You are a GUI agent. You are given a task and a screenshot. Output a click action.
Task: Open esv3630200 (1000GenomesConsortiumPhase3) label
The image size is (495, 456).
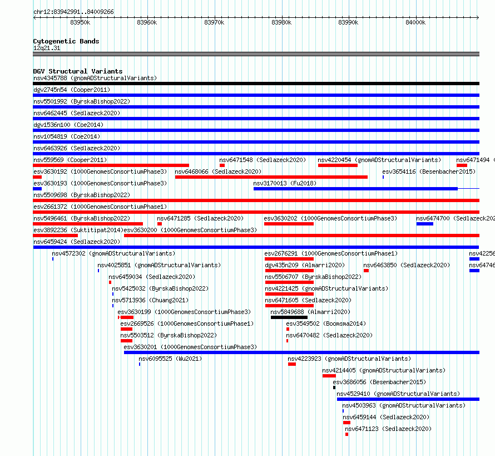point(190,230)
